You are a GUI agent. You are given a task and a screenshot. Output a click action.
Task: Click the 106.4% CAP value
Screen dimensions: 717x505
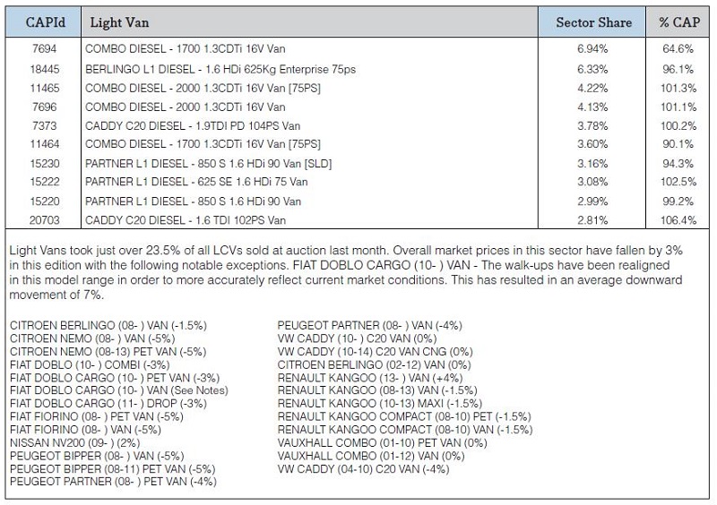pyautogui.click(x=678, y=220)
